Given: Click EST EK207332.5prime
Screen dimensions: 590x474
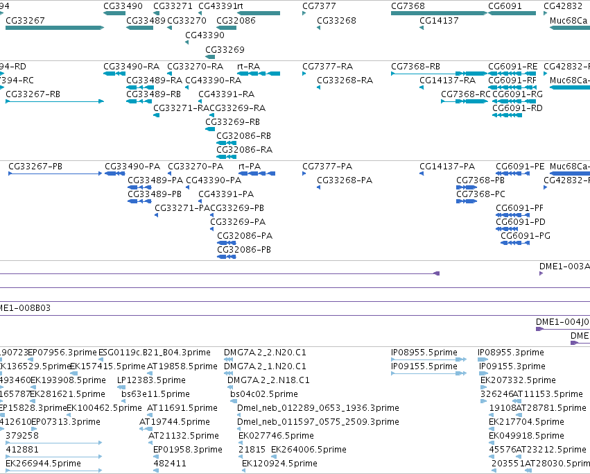Looking at the screenshot, I should click(x=518, y=380).
